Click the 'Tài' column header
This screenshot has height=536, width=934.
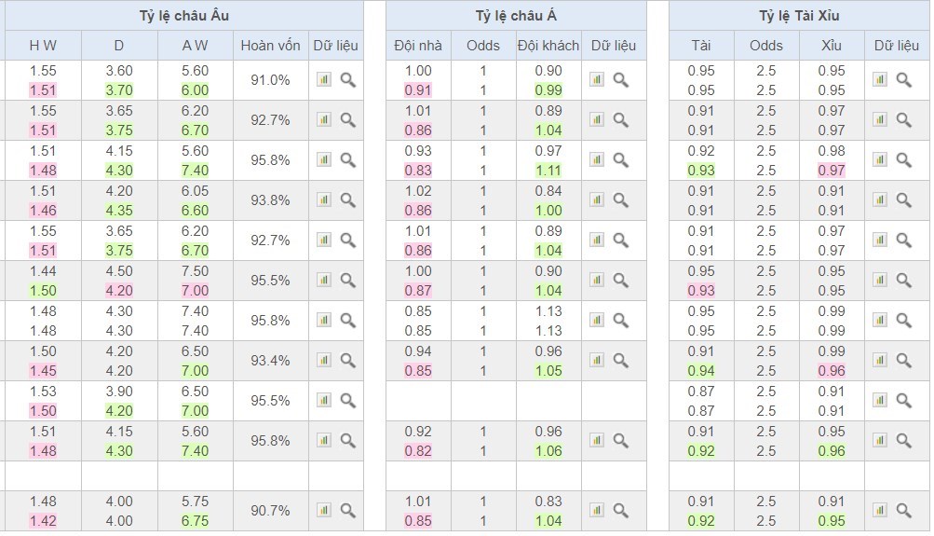tap(701, 46)
